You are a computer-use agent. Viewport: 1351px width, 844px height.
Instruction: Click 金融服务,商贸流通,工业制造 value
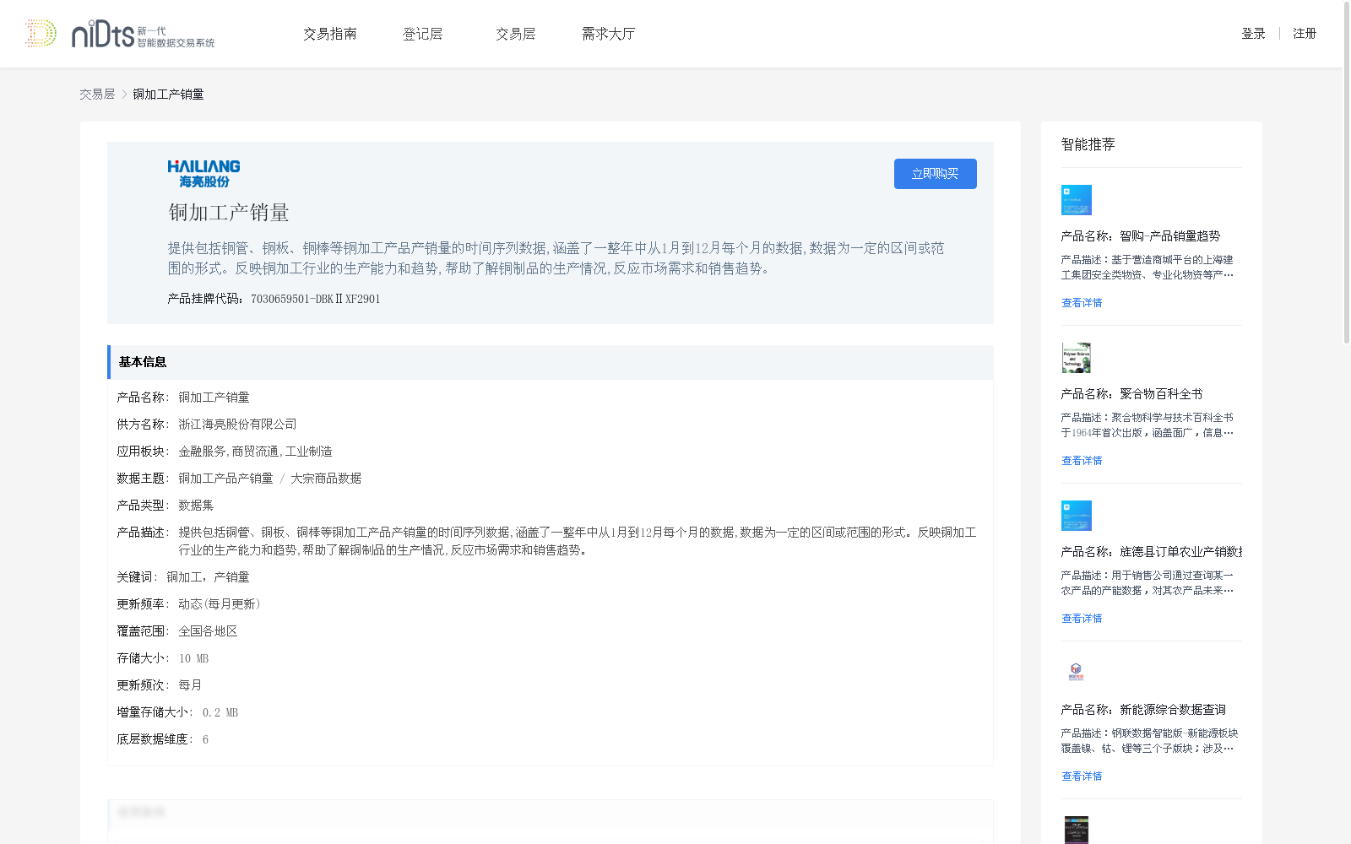coord(255,452)
